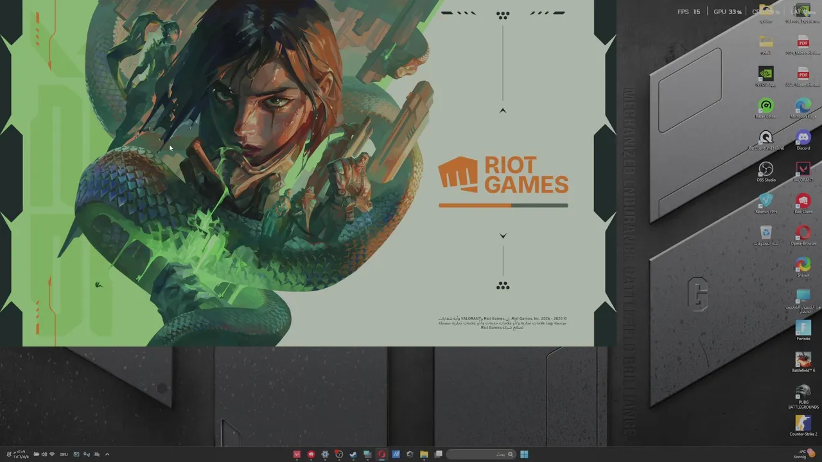Open File Explorer from the taskbar

(x=424, y=454)
